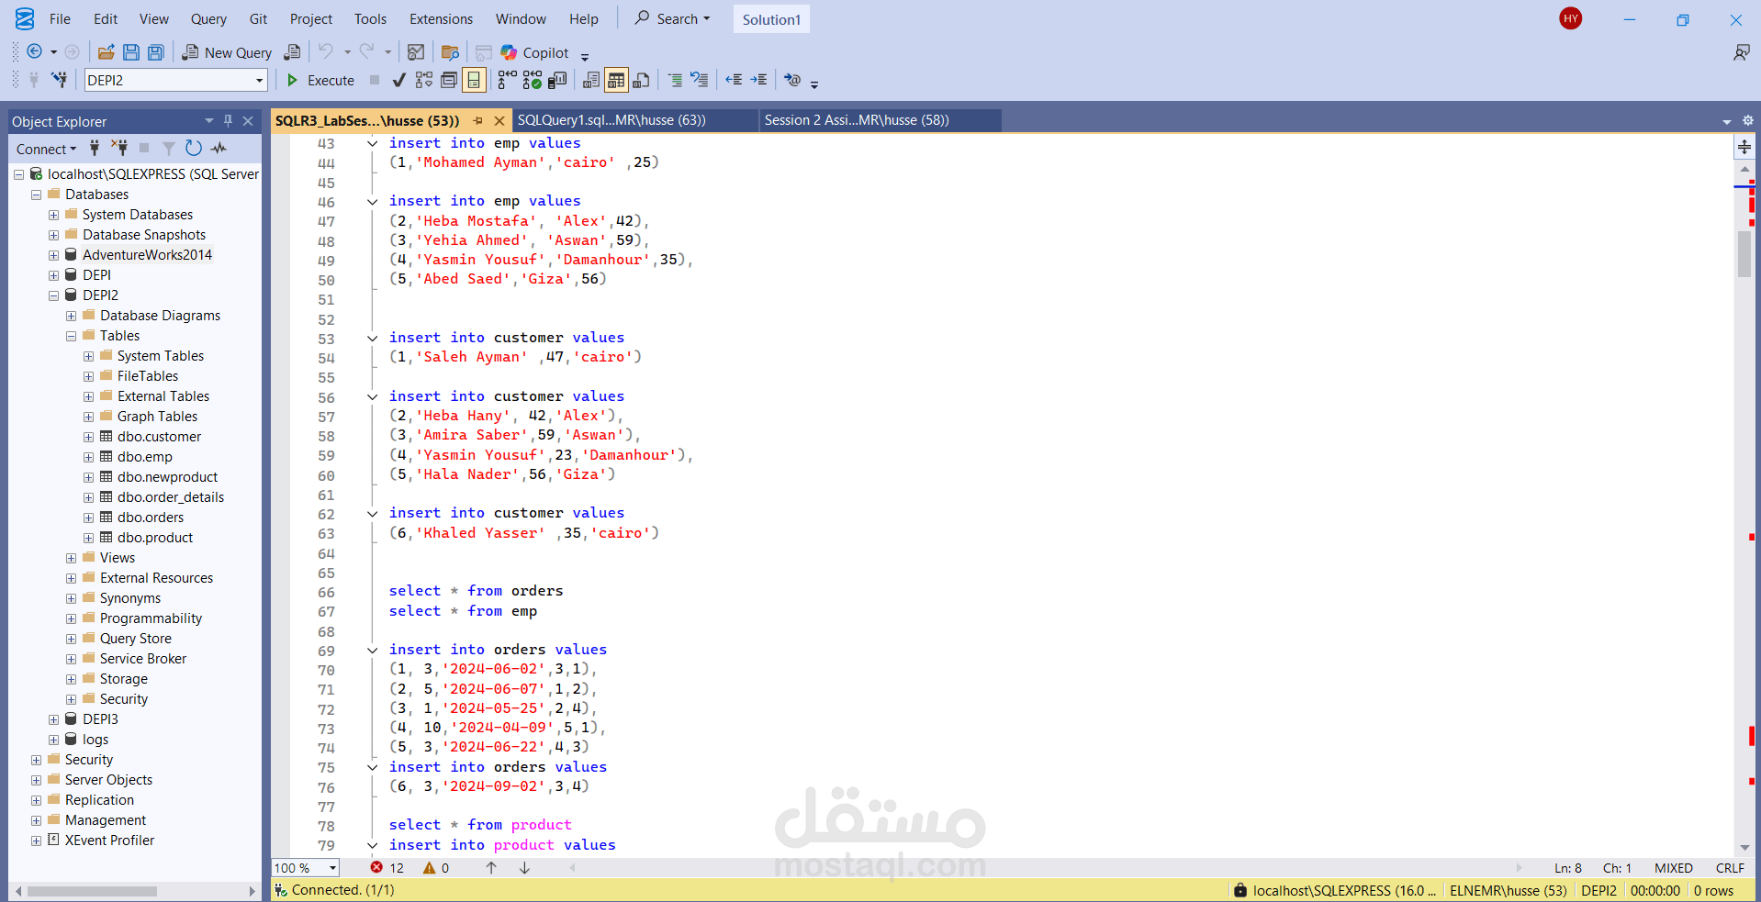The image size is (1761, 902).
Task: Pin the SQLR3_LabSes tab
Action: (478, 120)
